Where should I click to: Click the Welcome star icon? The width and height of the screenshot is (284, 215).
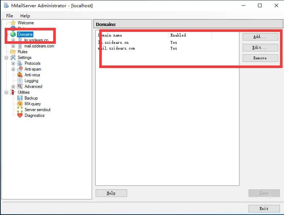coord(13,23)
